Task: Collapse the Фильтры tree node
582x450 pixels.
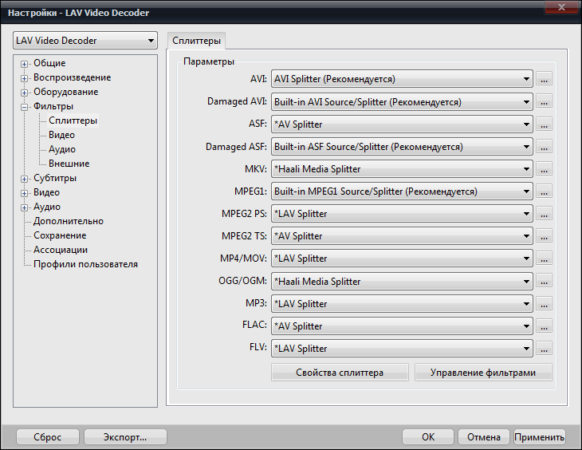Action: click(25, 107)
